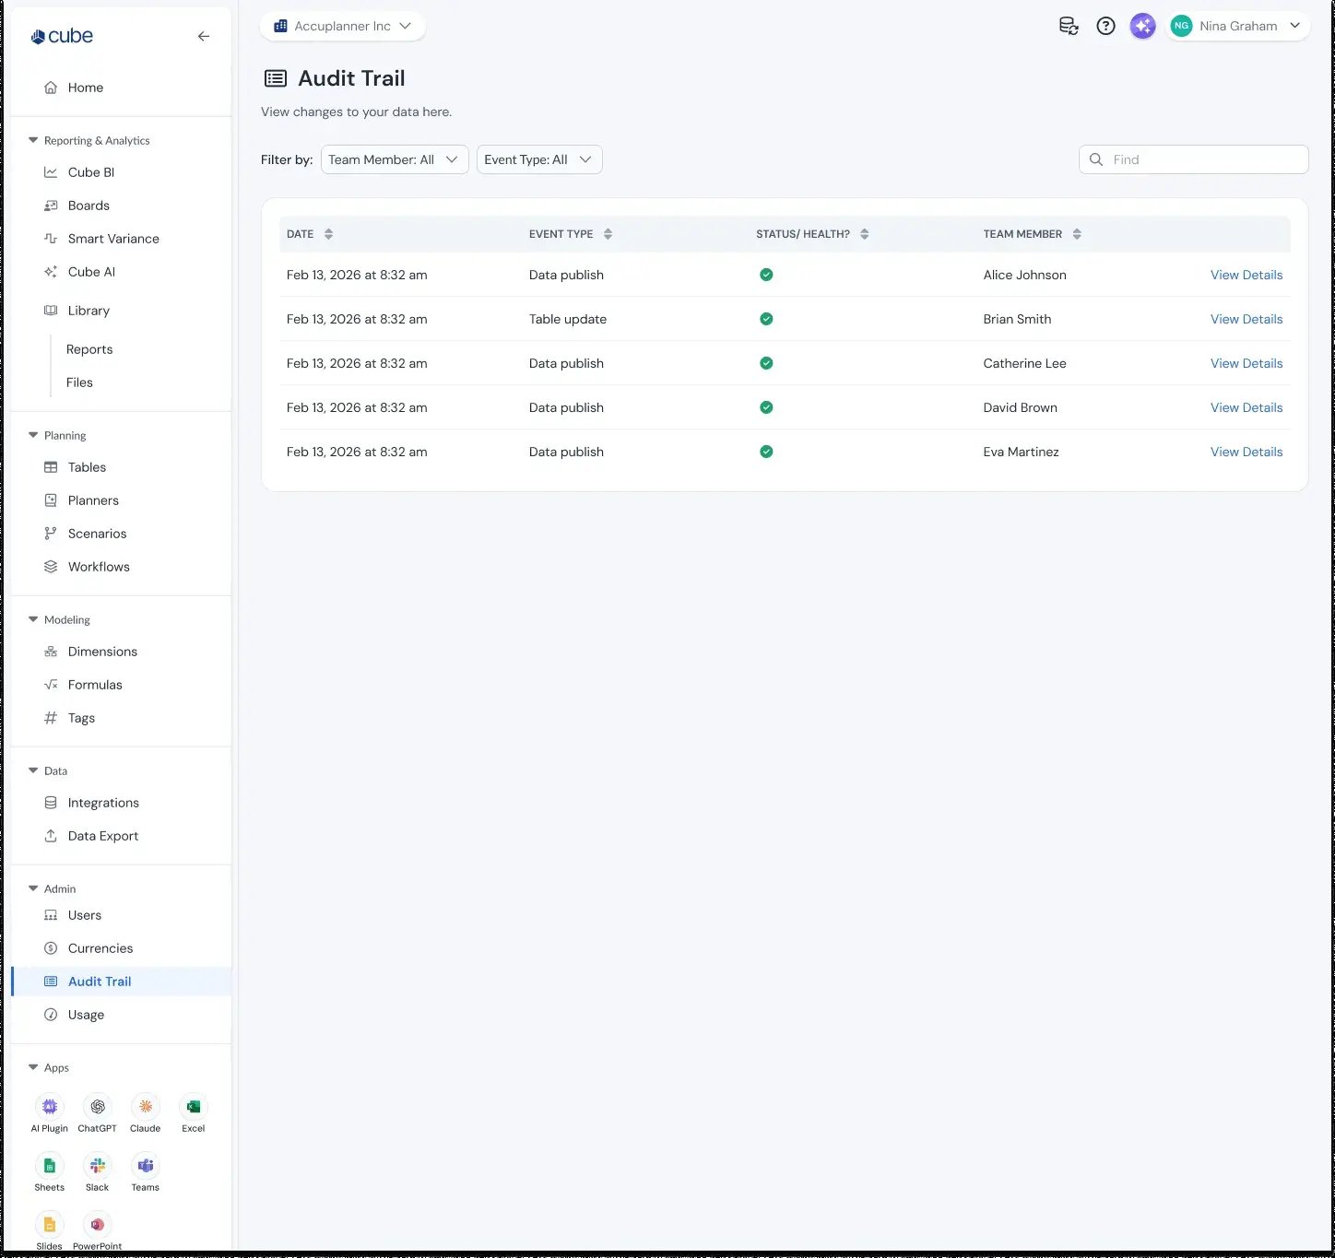This screenshot has width=1335, height=1258.
Task: Open the data sync icon in header
Action: 1069,26
